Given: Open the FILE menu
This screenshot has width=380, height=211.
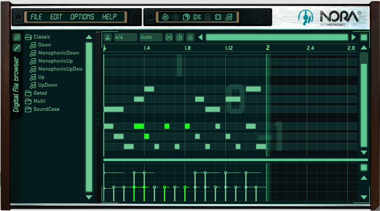Looking at the screenshot, I should click(36, 17).
